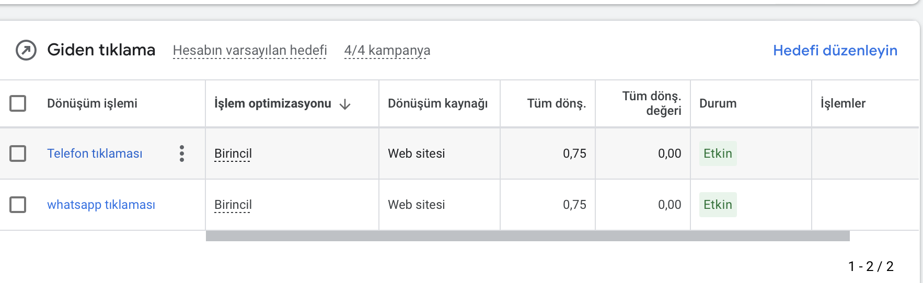Screen dimensions: 923x283
Task: Sort by the Dönüşüm kaynağı column header
Action: (x=438, y=103)
